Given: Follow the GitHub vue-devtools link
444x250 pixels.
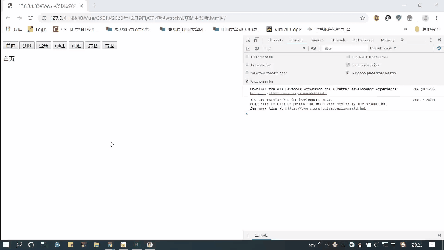Looking at the screenshot, I should click(x=289, y=93).
